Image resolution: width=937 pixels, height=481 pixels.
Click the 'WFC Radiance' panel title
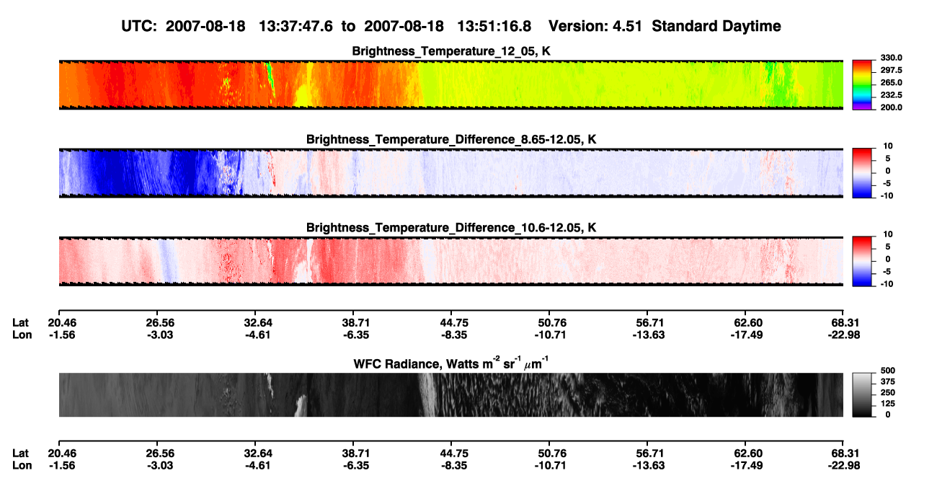(451, 363)
